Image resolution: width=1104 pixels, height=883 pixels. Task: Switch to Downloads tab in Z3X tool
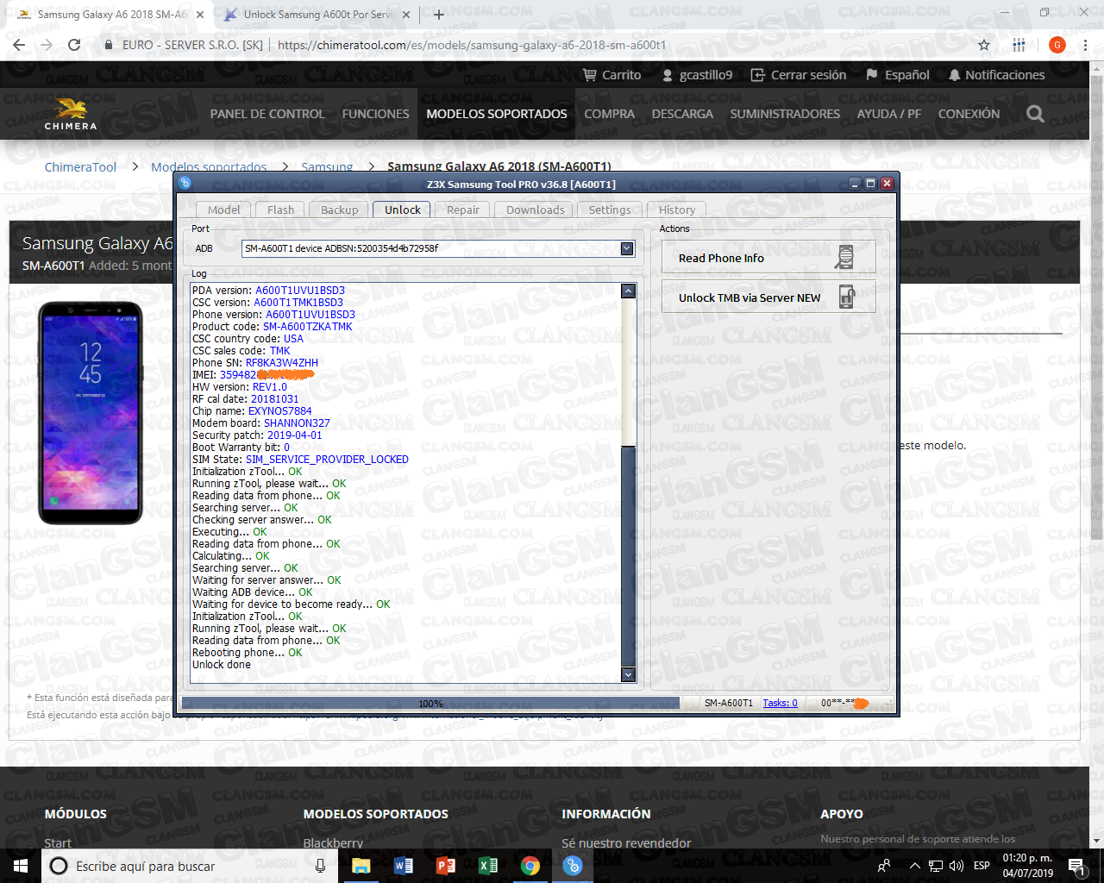point(535,210)
